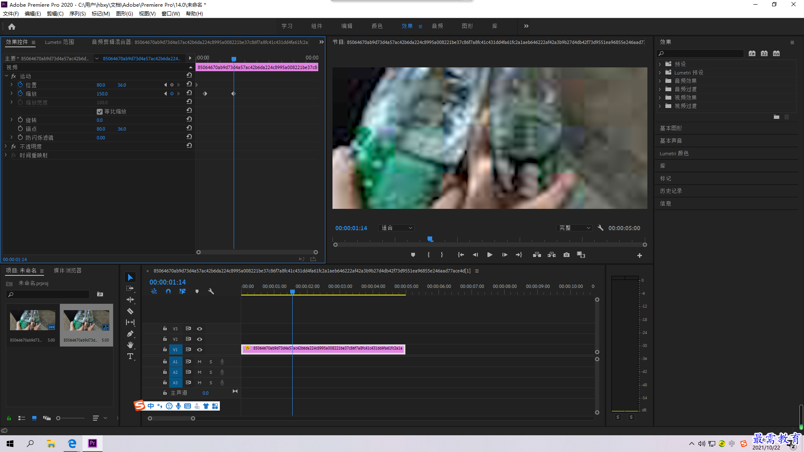This screenshot has height=452, width=804.
Task: Click the program monitor playhead marker
Action: 430,239
